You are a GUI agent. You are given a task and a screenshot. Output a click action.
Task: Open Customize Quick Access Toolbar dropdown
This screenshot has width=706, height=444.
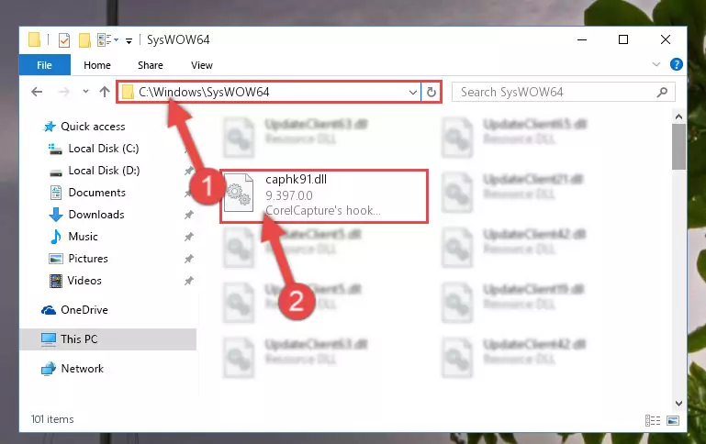[129, 41]
